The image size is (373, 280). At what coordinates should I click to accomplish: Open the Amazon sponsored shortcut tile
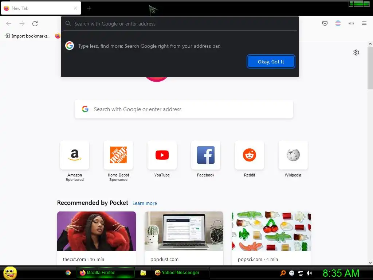pos(75,155)
